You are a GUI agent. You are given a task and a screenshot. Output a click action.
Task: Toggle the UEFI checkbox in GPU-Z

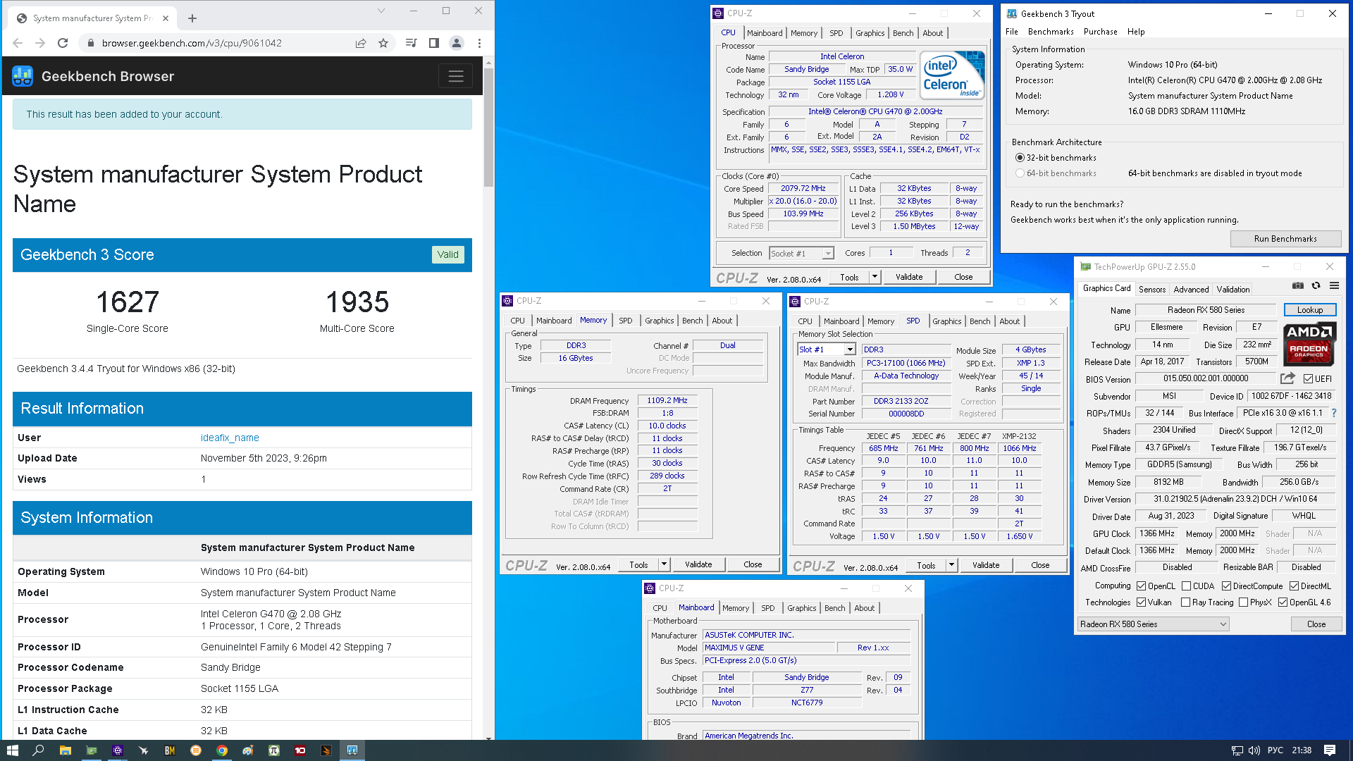click(x=1308, y=379)
